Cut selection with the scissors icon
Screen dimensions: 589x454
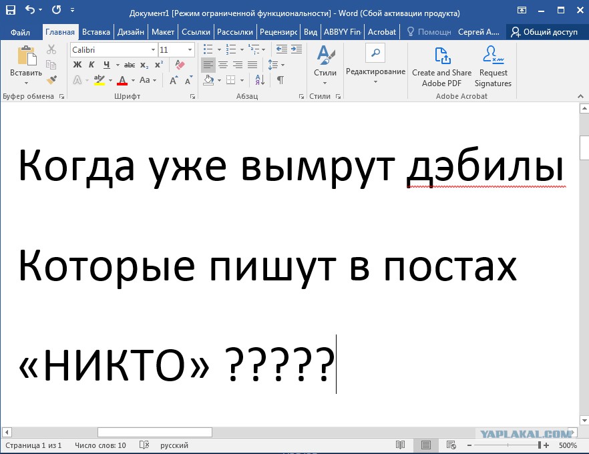[x=51, y=49]
